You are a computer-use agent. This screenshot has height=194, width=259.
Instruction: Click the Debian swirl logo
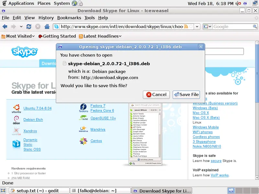(17, 120)
